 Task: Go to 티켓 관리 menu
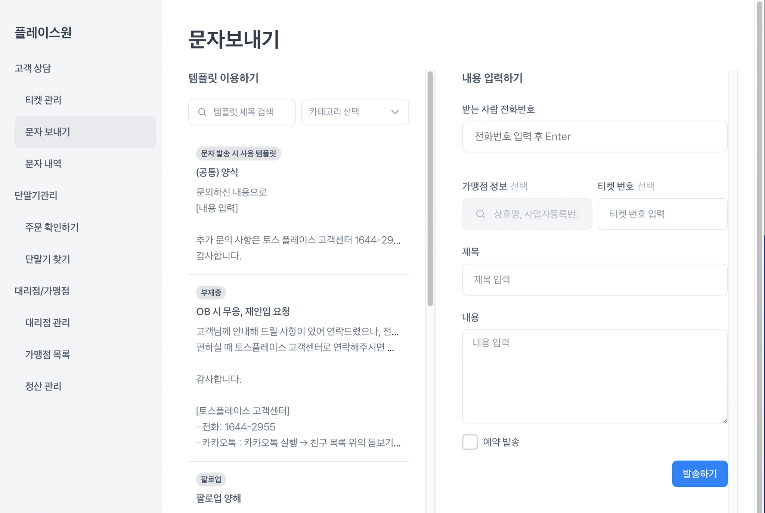point(43,100)
